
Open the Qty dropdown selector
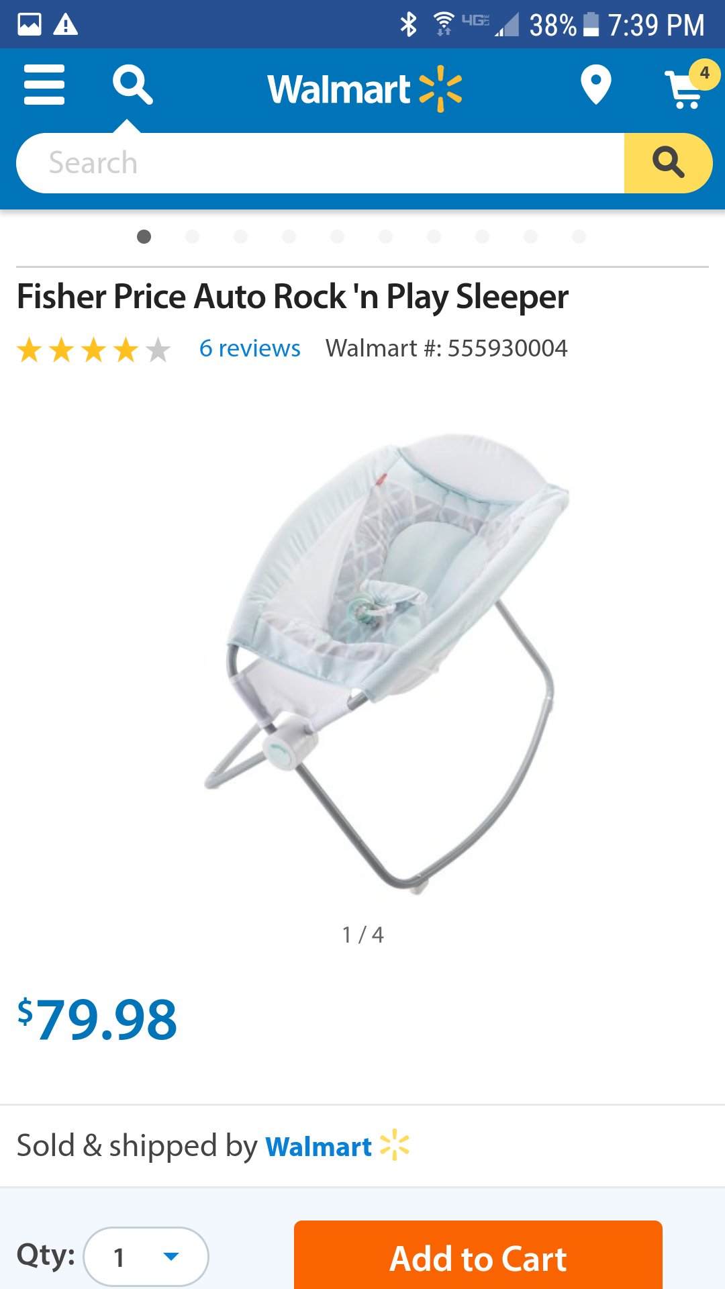pyautogui.click(x=146, y=1257)
